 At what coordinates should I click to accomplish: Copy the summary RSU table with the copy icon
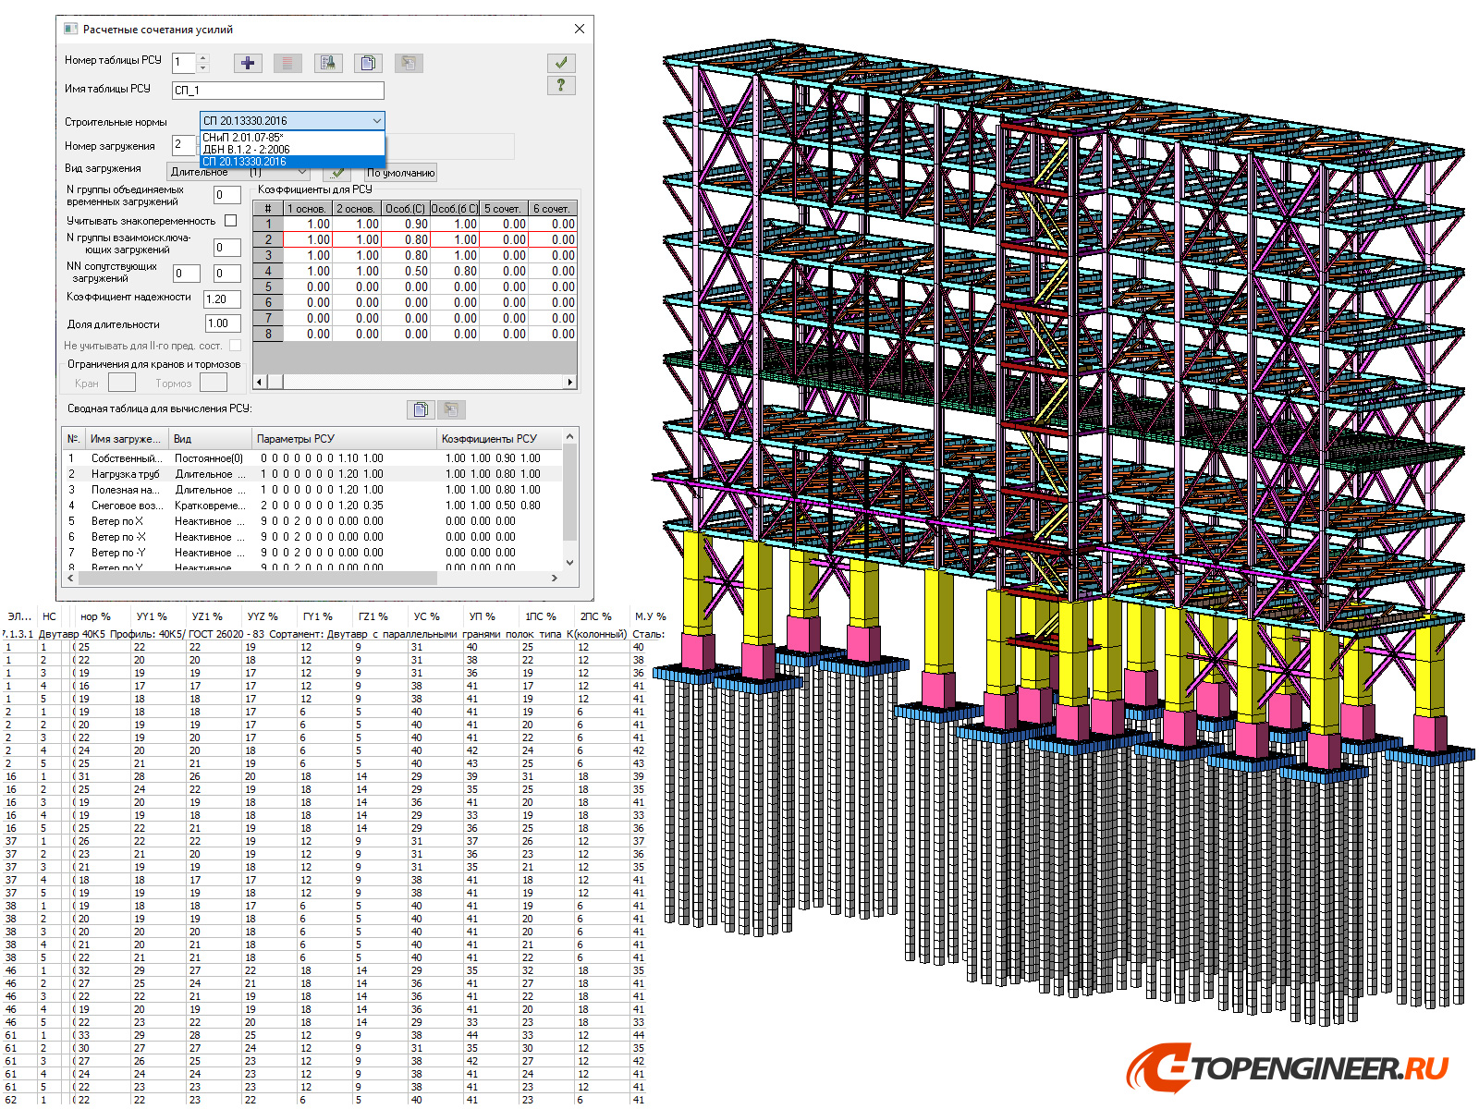tap(420, 409)
